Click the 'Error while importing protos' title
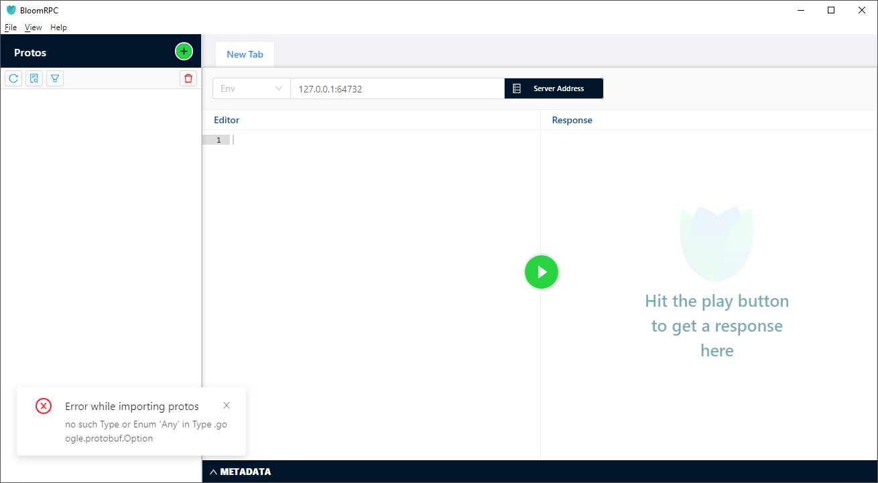The width and height of the screenshot is (878, 483). tap(132, 406)
